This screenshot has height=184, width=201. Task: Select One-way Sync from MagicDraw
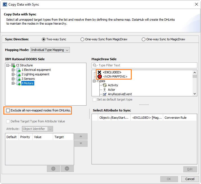(x=82, y=39)
